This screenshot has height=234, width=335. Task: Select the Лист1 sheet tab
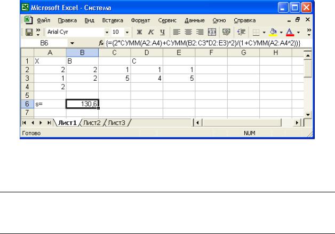67,123
